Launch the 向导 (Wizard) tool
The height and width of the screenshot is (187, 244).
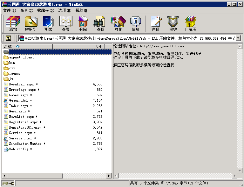coord(118,24)
